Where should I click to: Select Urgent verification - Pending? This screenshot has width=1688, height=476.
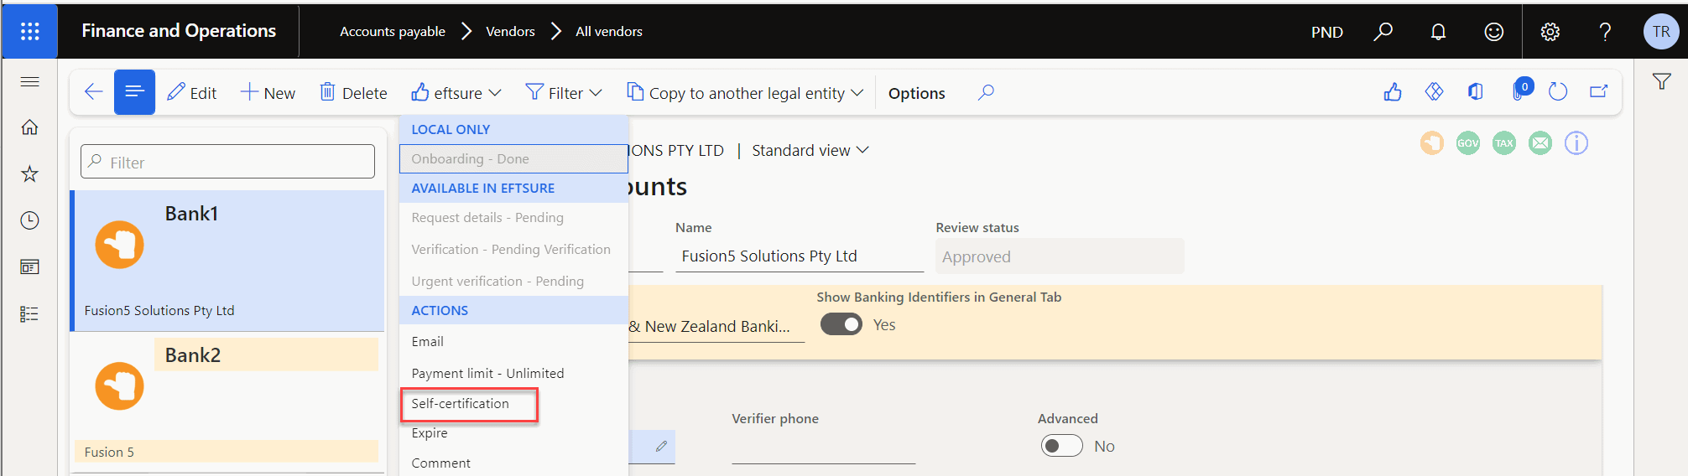click(513, 282)
